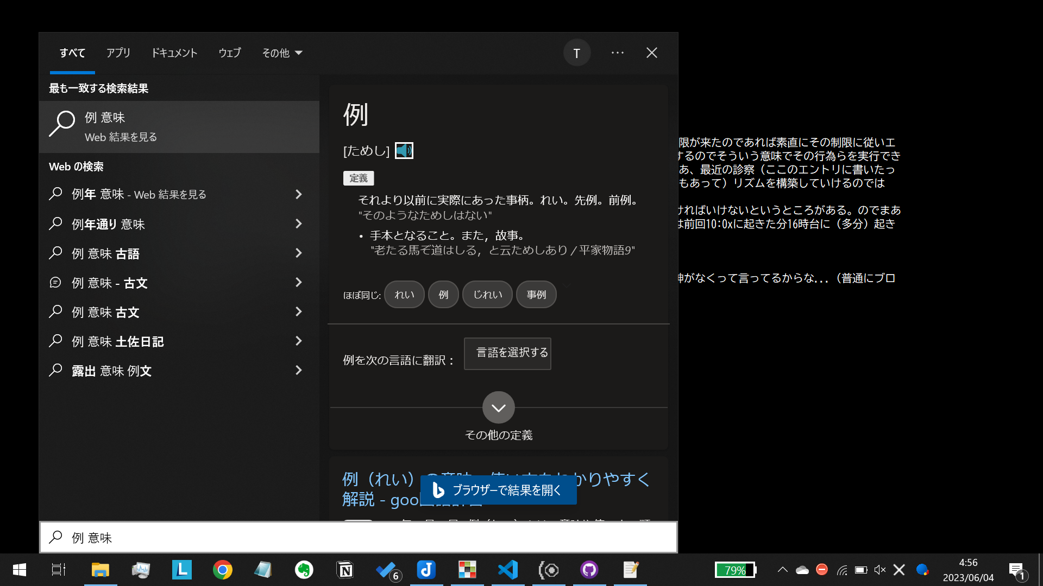Click the じれい synonym chip
1043x586 pixels.
pos(487,295)
